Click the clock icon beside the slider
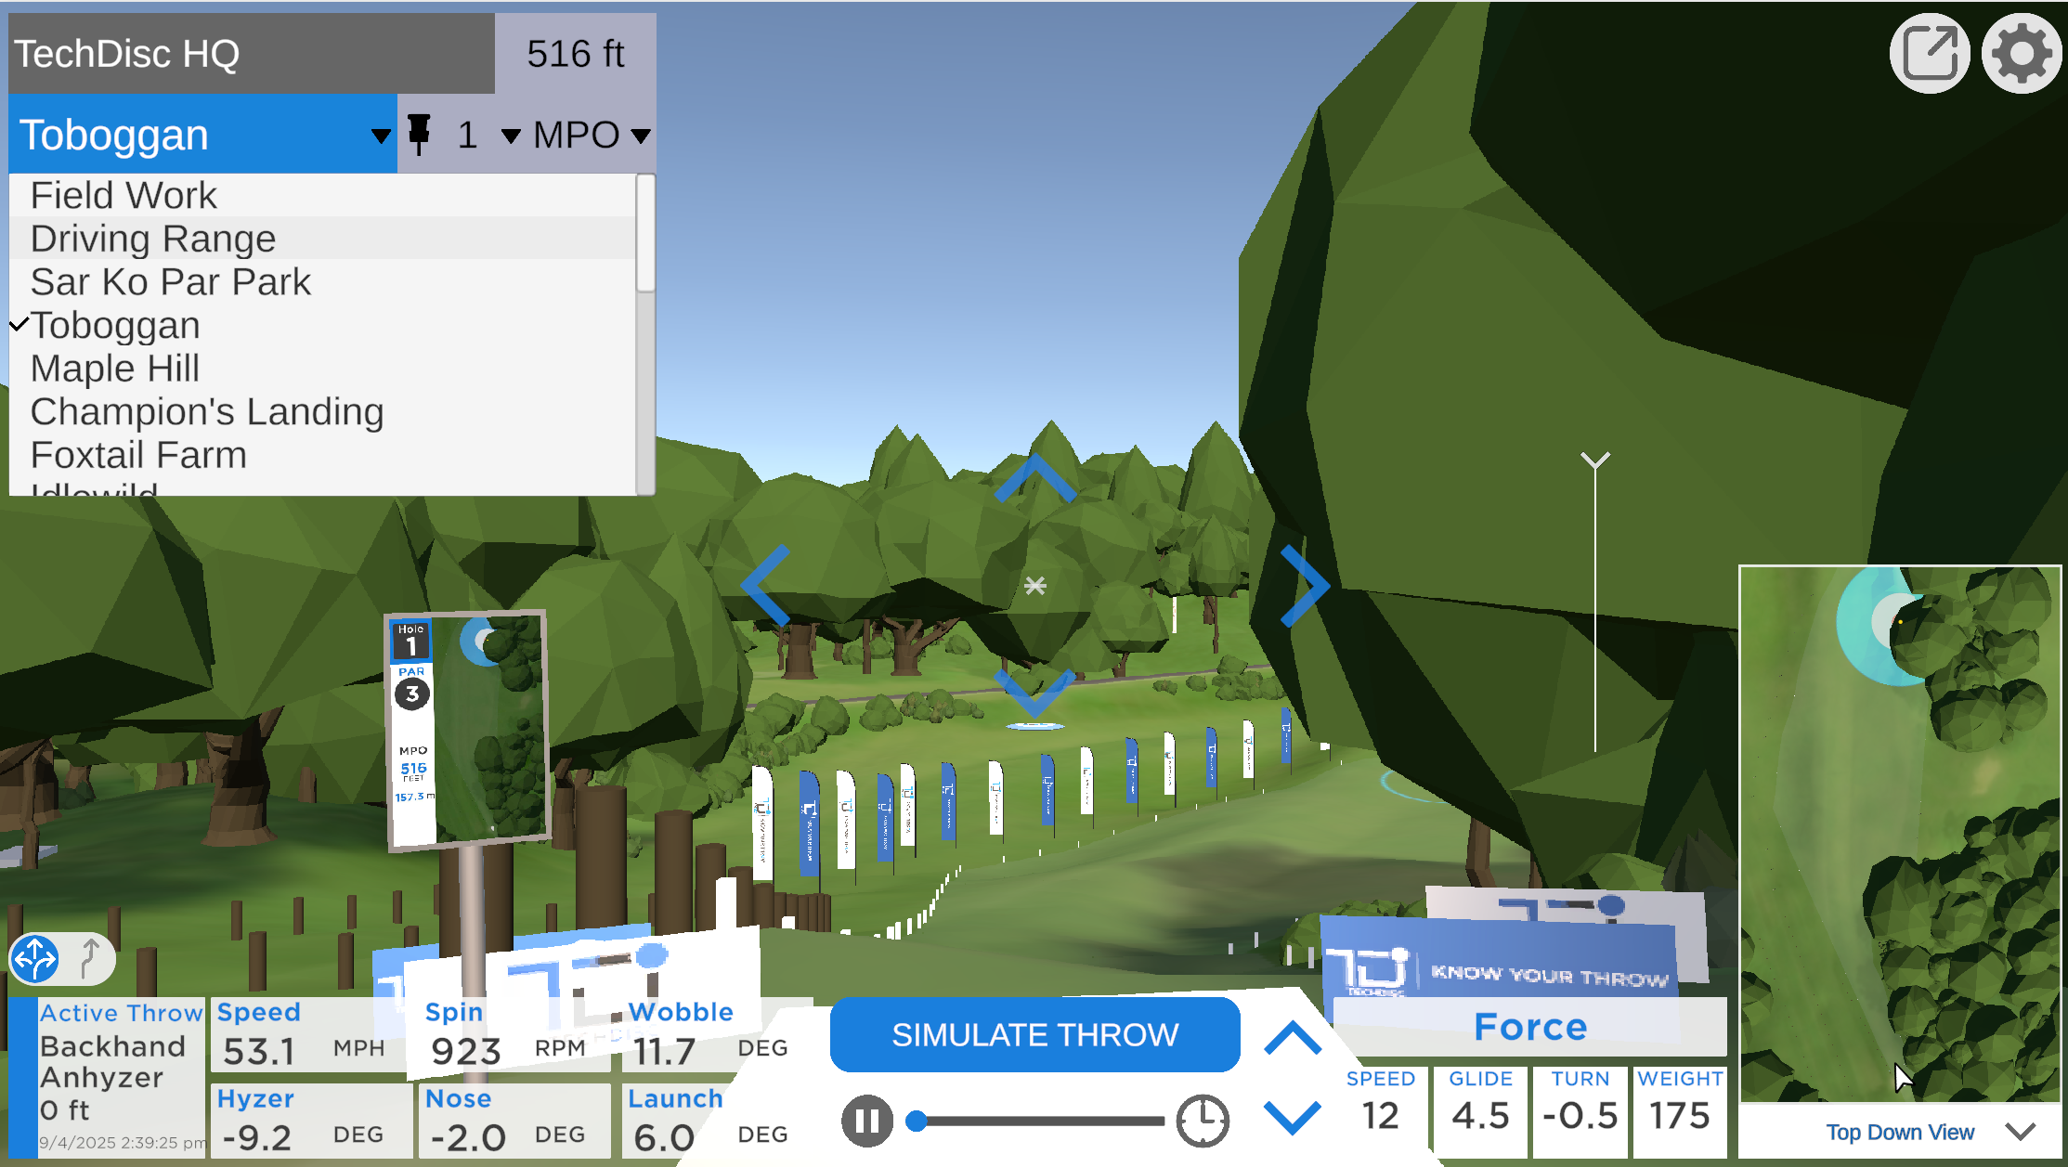Viewport: 2068px width, 1167px height. point(1203,1121)
